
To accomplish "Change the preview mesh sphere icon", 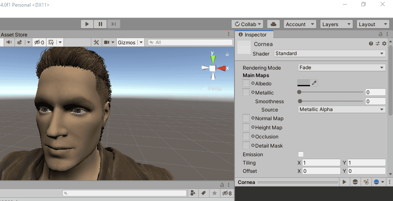I will (355, 182).
